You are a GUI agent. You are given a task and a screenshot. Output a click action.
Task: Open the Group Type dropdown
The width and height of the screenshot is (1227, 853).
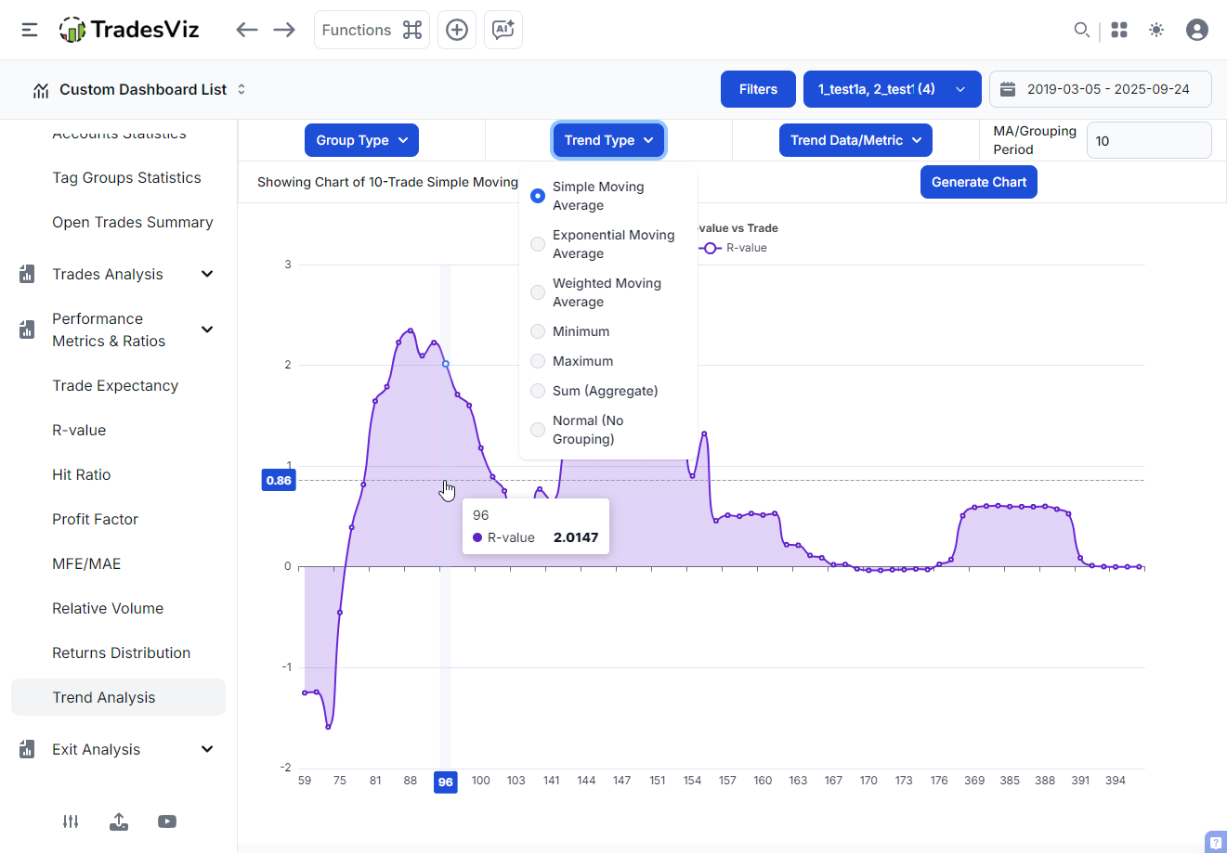[361, 140]
